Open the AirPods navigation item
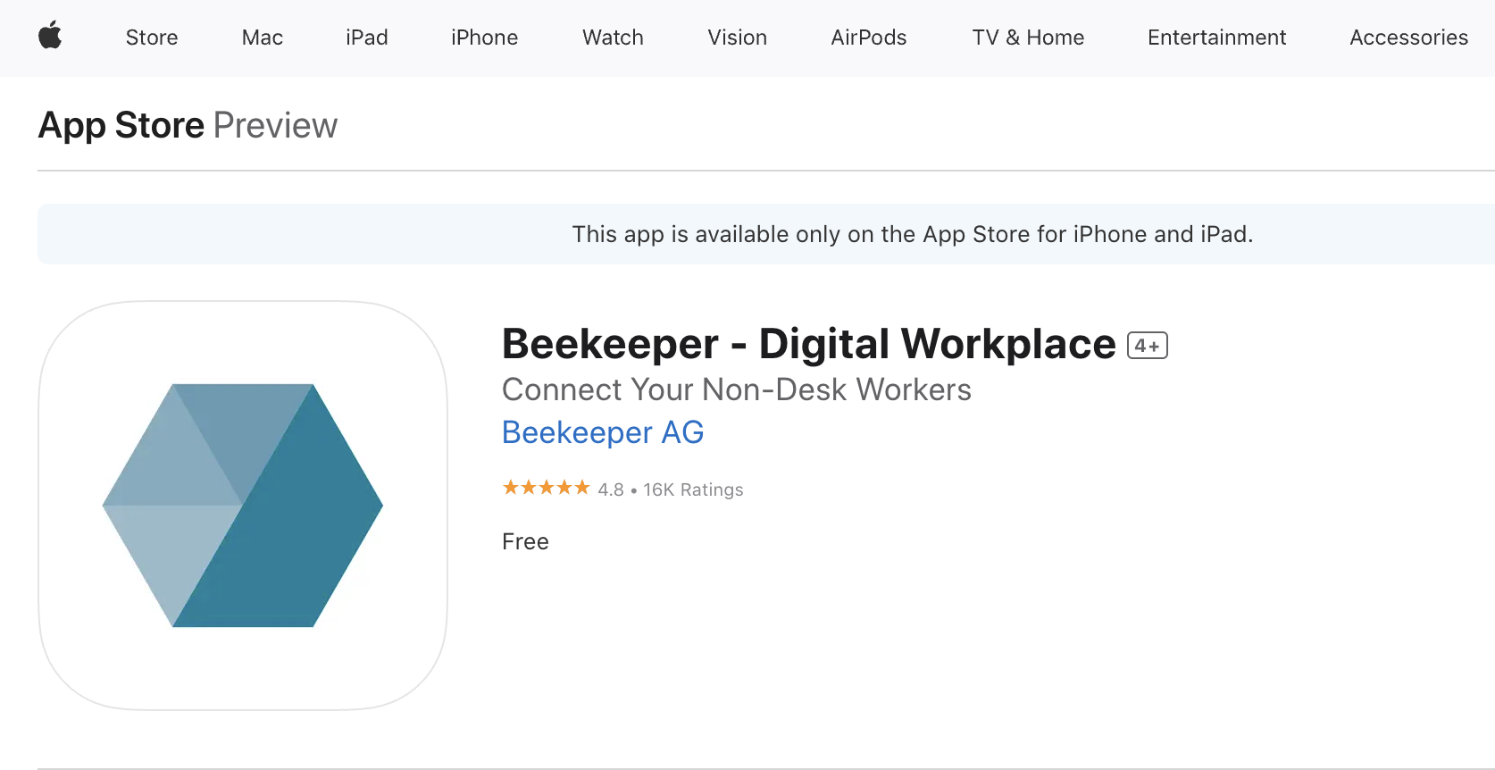Viewport: 1495px width, 770px height. pos(869,38)
